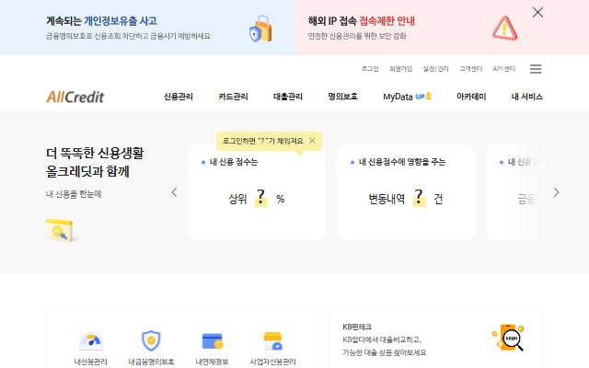Open the 내 서비스 menu

(526, 97)
